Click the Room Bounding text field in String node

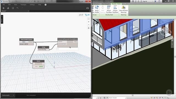42,50
